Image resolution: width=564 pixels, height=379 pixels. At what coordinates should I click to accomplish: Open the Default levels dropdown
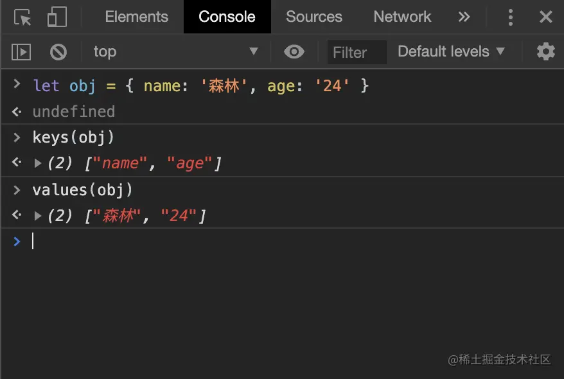click(x=451, y=52)
